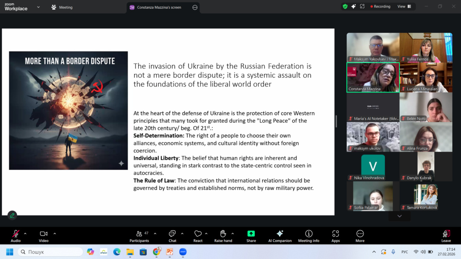The image size is (461, 259).
Task: Open the AI Companion panel
Action: (x=280, y=236)
